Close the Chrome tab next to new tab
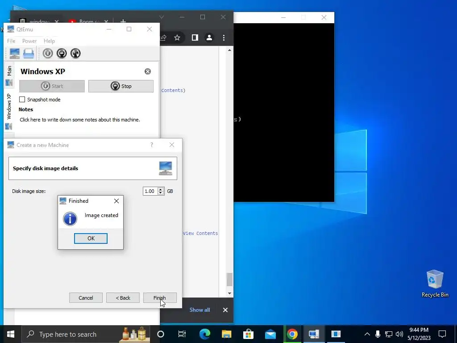 106,21
